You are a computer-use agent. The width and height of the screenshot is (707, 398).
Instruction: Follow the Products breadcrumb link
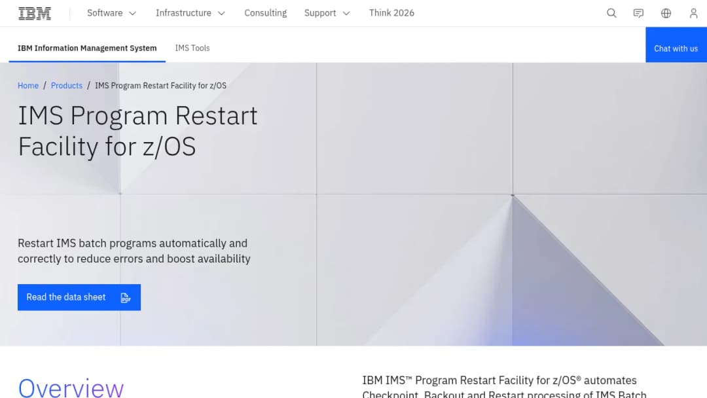pos(67,86)
